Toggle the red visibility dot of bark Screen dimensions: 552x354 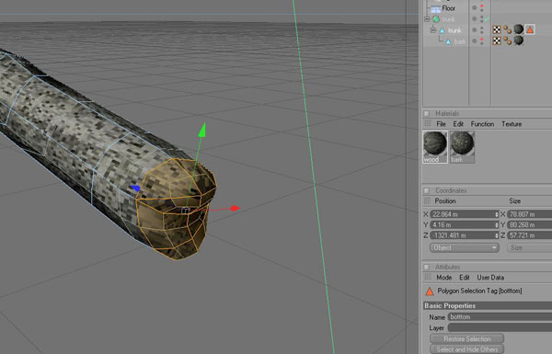click(x=482, y=39)
